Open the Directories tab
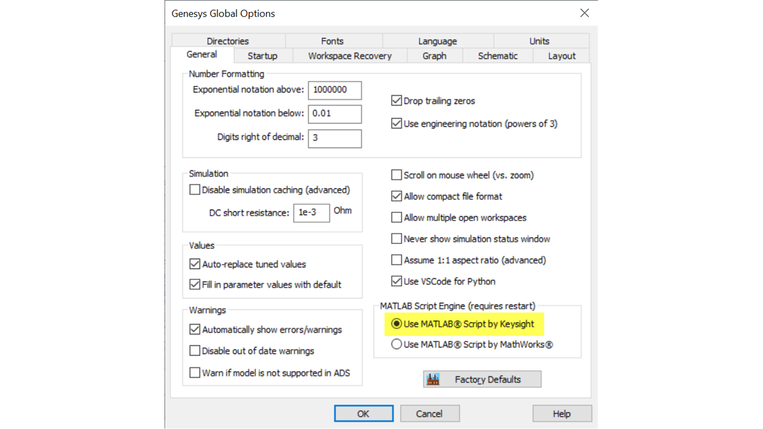Screen dimensions: 763x429 click(x=227, y=41)
